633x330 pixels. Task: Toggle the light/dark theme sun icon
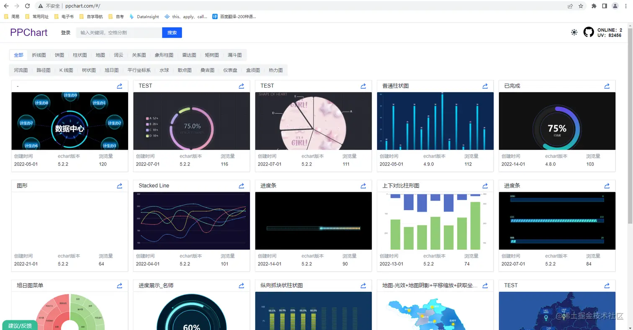tap(574, 33)
